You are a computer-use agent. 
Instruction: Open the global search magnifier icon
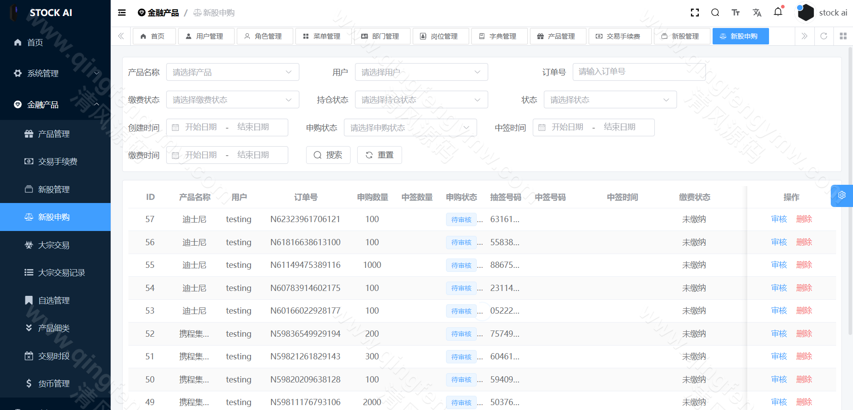[x=715, y=12]
